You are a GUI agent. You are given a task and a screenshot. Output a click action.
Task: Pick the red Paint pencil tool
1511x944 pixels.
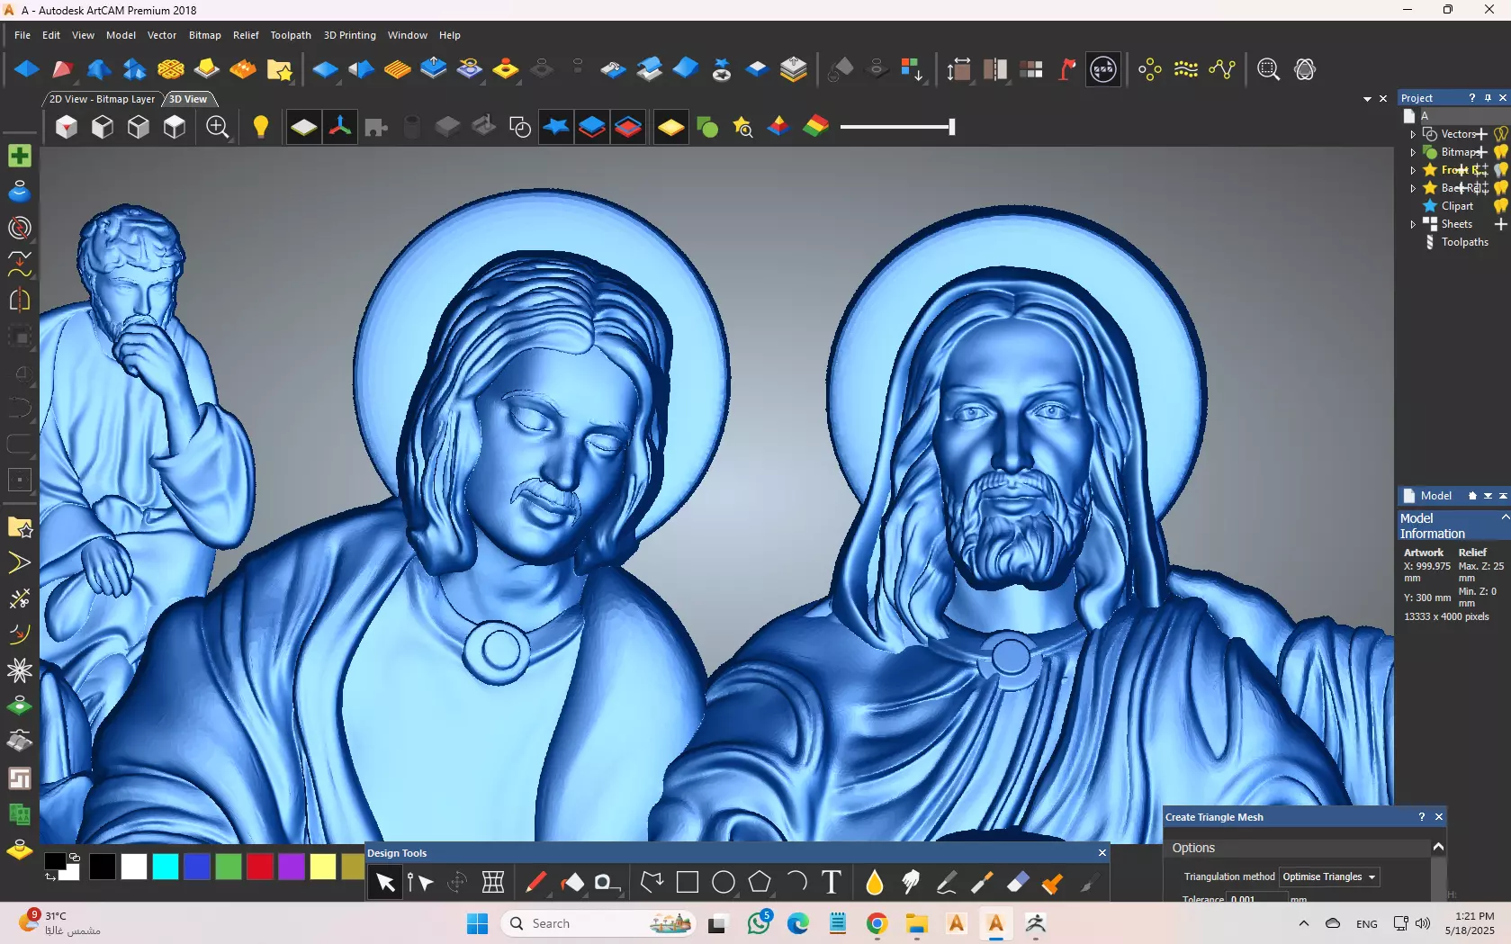click(x=535, y=883)
